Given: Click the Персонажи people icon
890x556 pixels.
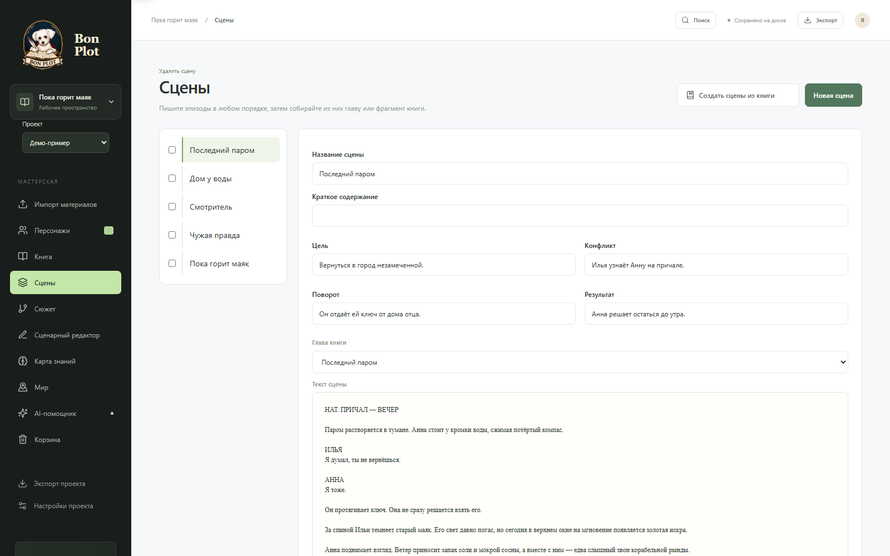Looking at the screenshot, I should (x=23, y=230).
